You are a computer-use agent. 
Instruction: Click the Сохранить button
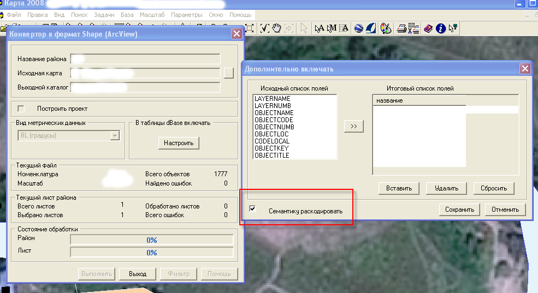pos(459,210)
